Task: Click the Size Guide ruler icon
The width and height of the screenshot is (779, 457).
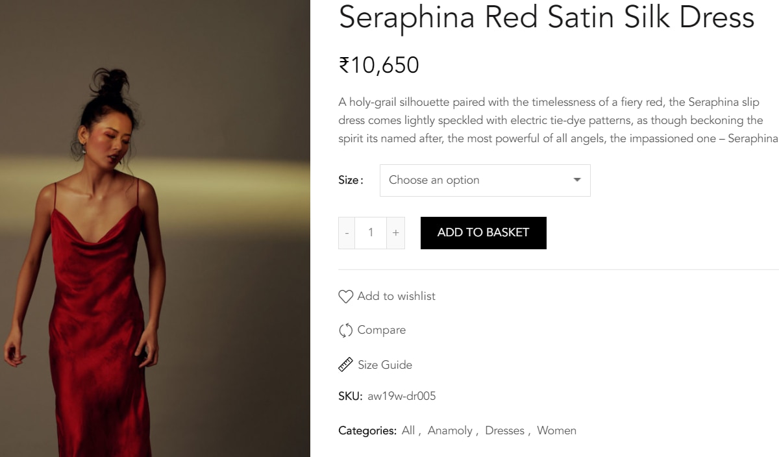Action: tap(345, 365)
